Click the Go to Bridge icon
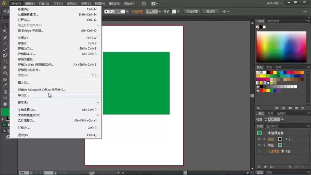This screenshot has width=311, height=175. point(144,3)
